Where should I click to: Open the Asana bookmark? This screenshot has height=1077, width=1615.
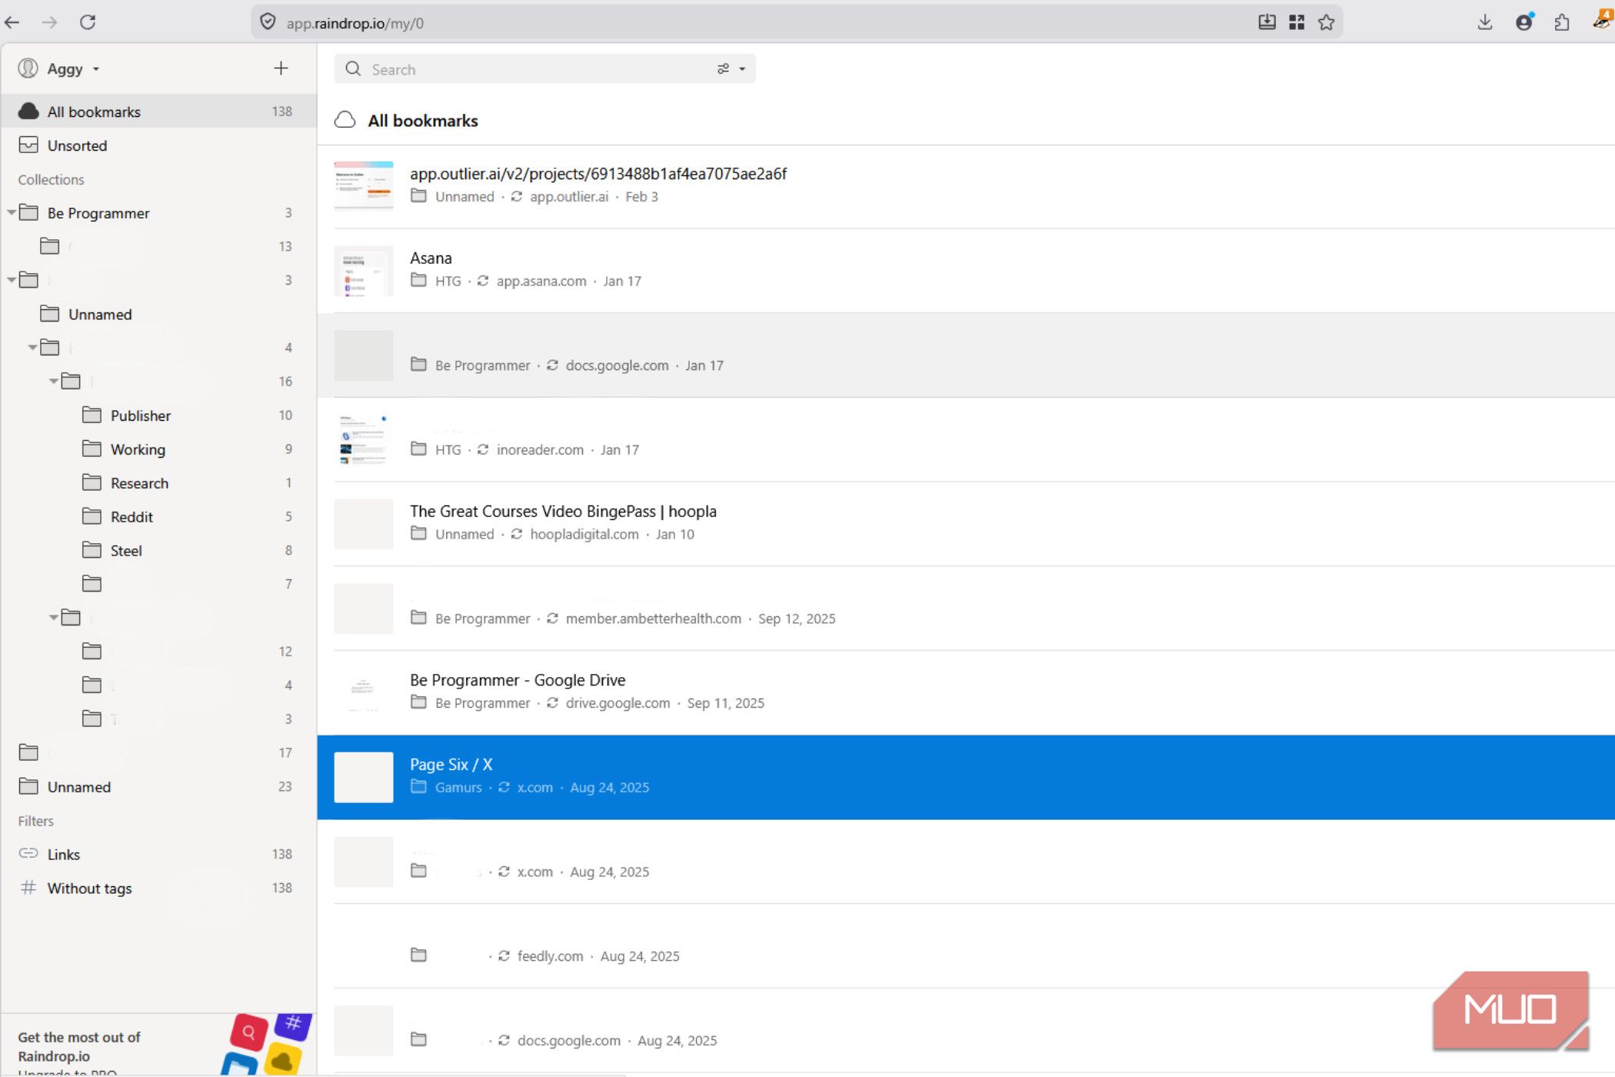[x=966, y=270]
